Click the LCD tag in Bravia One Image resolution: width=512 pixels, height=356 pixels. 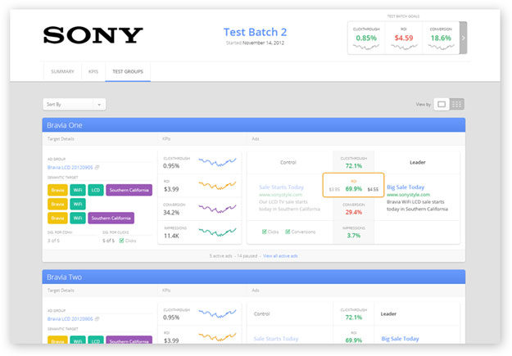click(x=96, y=190)
